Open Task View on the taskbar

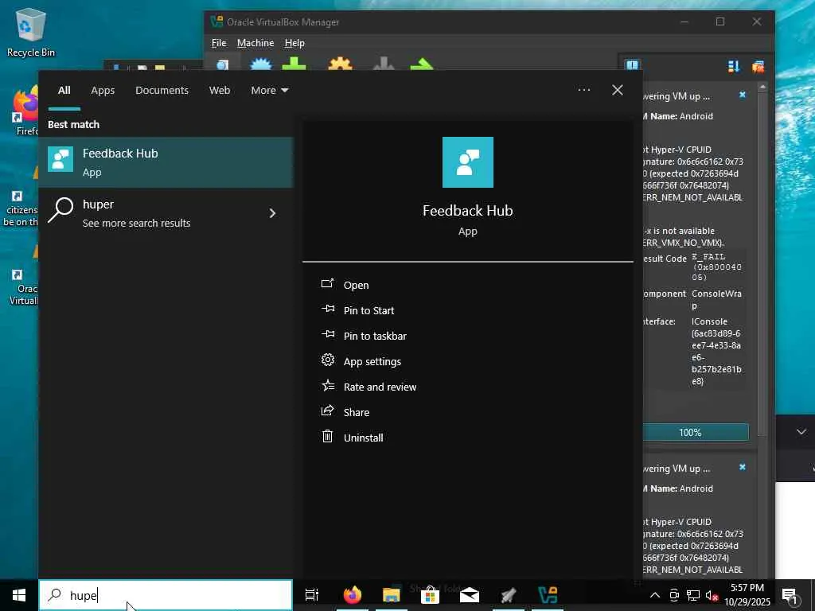[312, 595]
